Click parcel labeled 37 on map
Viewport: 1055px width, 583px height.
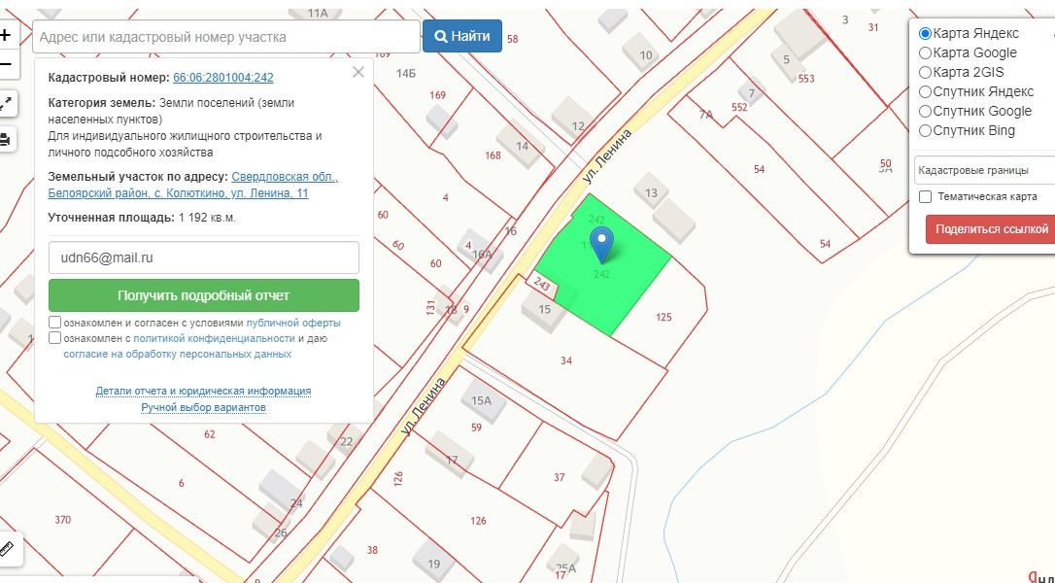click(x=560, y=477)
